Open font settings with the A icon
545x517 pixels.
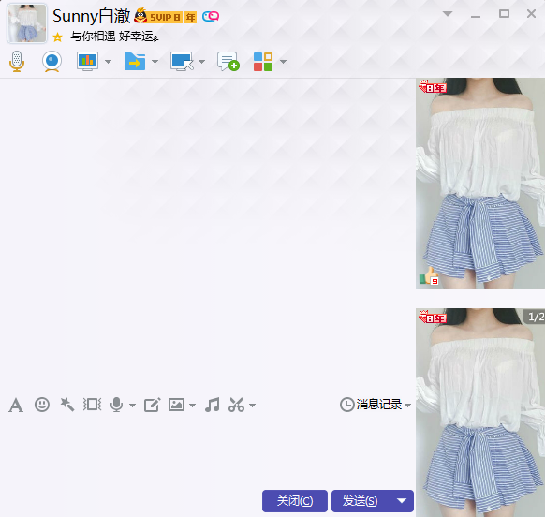click(x=16, y=406)
